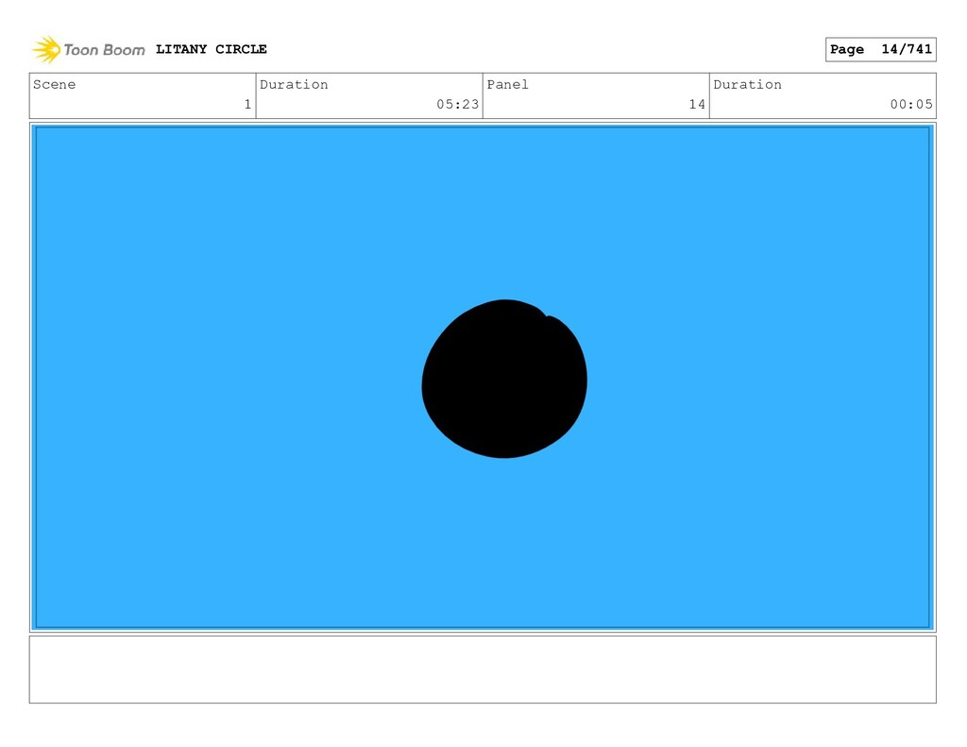Click the empty notes box below the panel
The height and width of the screenshot is (747, 967).
(x=483, y=670)
